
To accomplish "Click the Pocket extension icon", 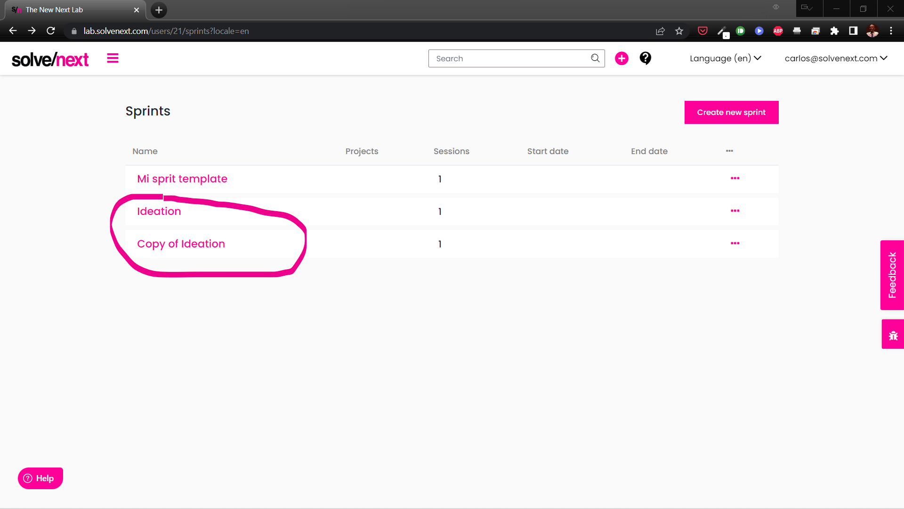I will 702,31.
